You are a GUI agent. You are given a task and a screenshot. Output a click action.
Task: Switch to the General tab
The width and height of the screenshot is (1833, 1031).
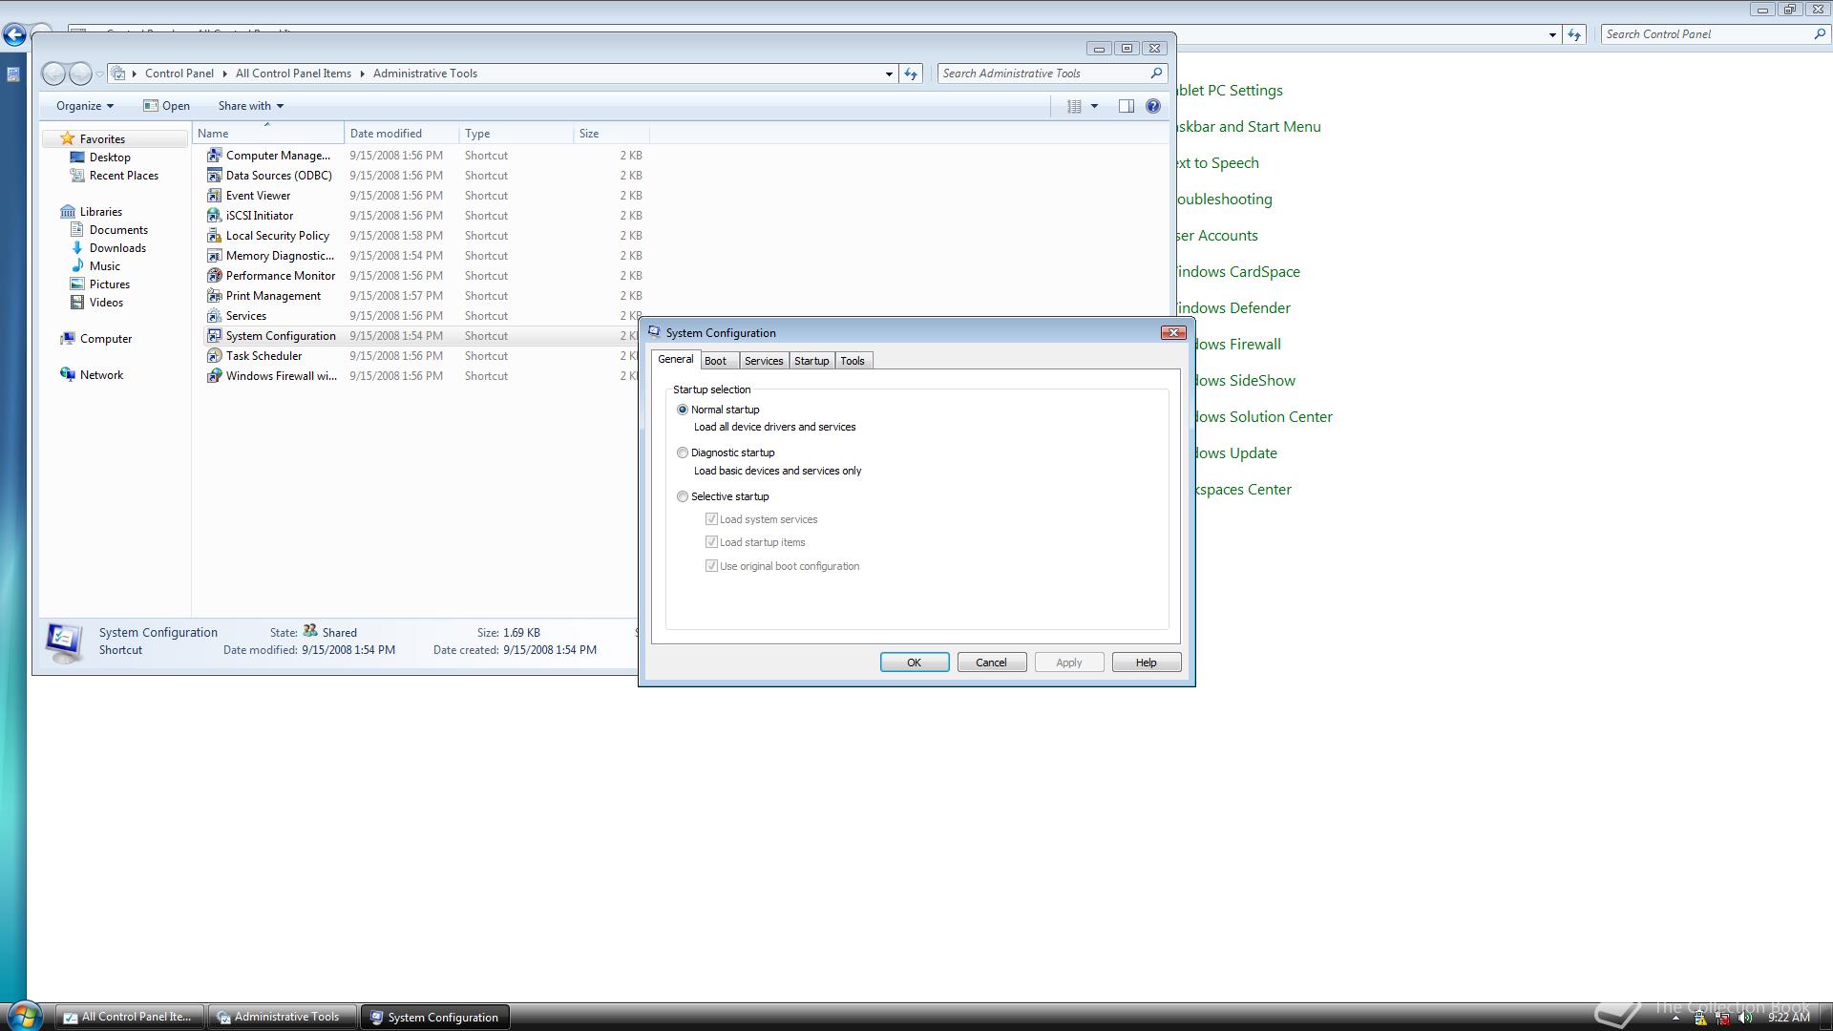click(x=676, y=360)
